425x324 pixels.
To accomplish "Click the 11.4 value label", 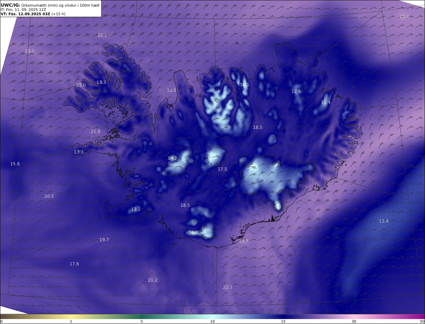I will pyautogui.click(x=325, y=102).
